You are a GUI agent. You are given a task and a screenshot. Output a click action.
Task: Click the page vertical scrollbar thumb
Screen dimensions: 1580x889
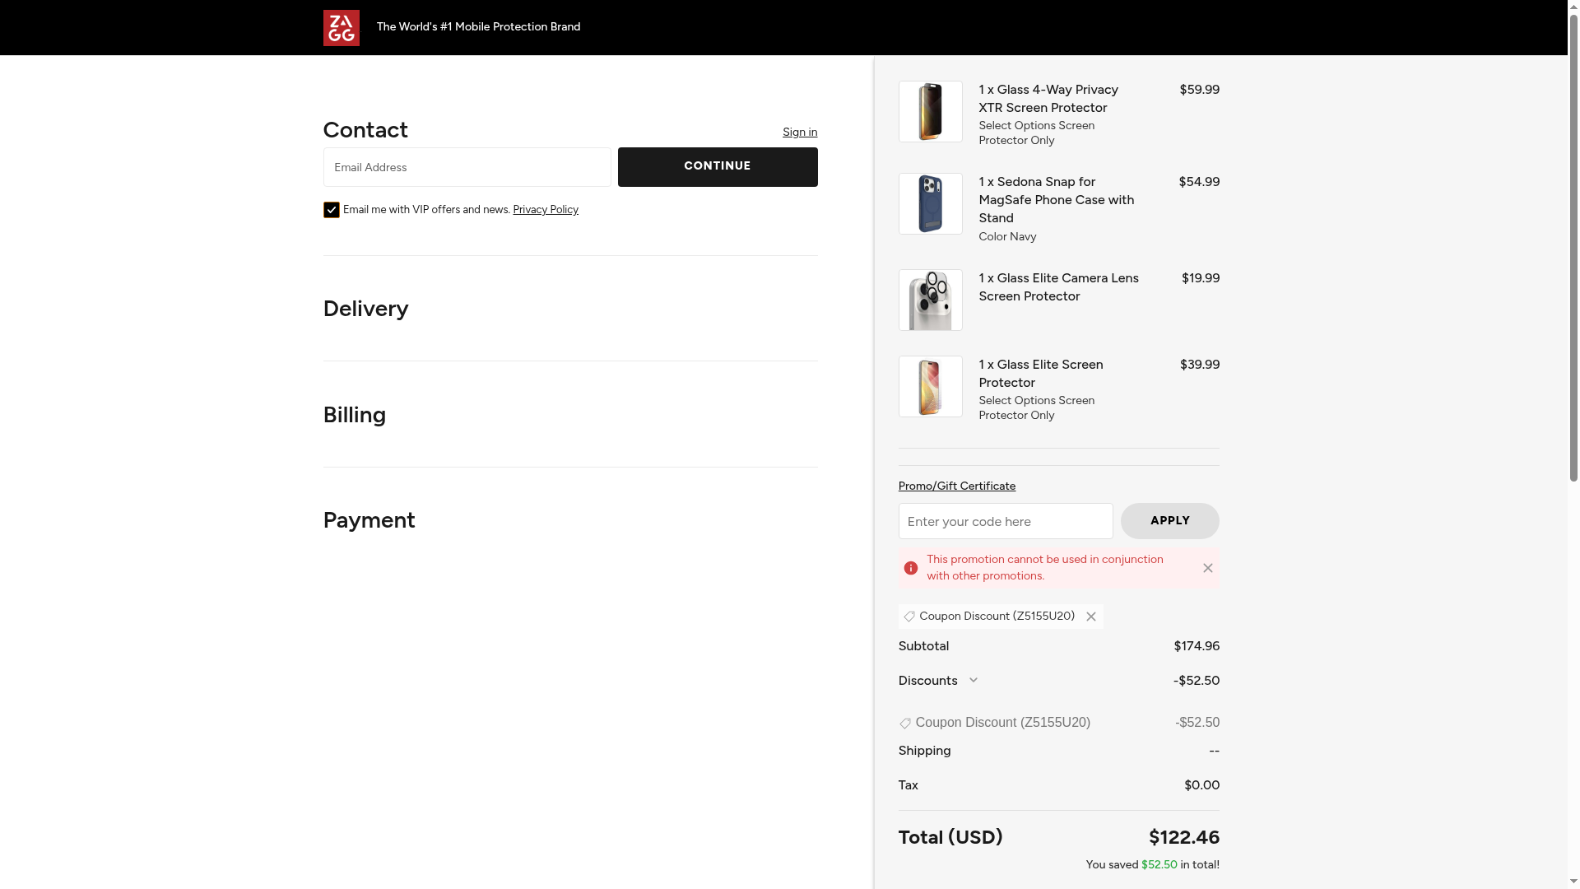(x=1573, y=247)
